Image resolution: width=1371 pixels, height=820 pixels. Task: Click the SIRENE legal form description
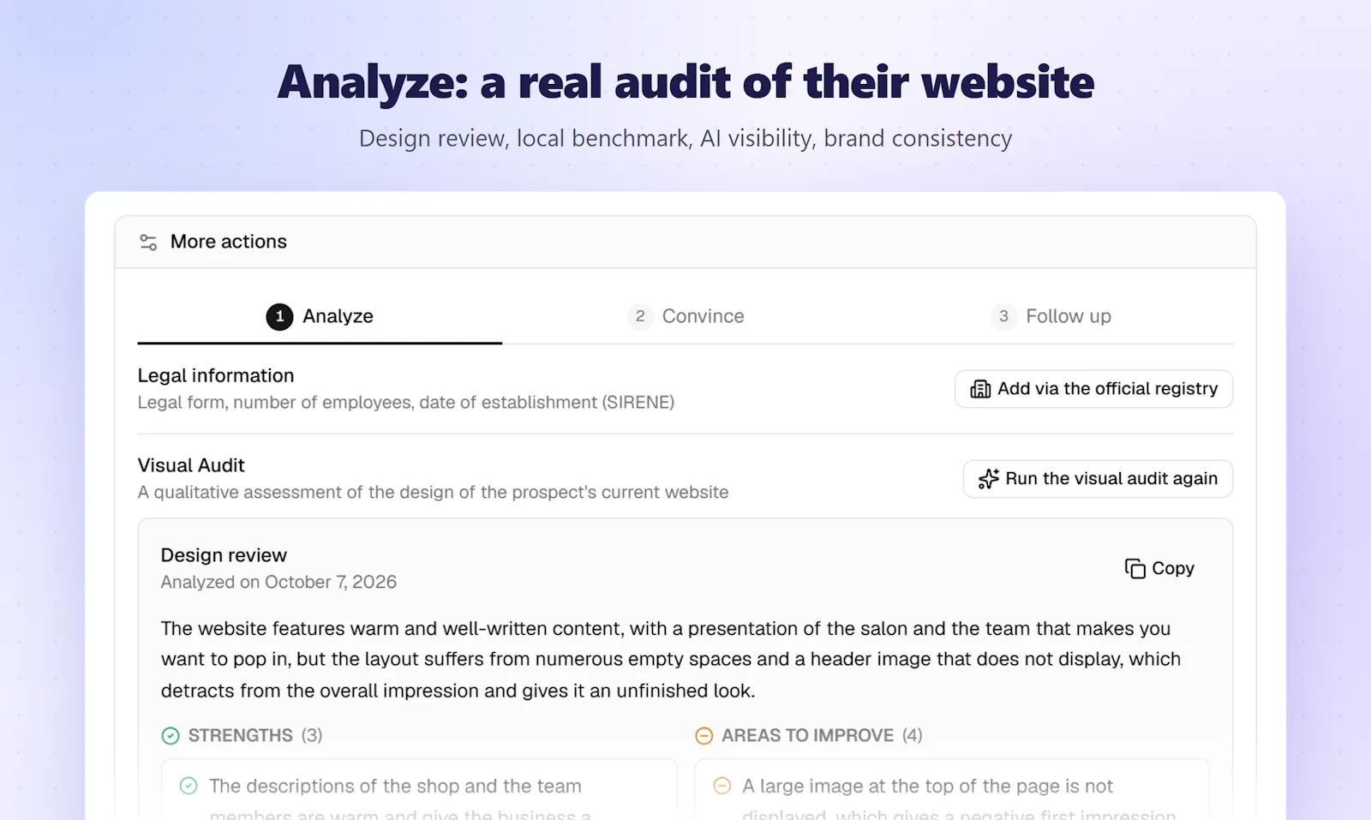406,403
